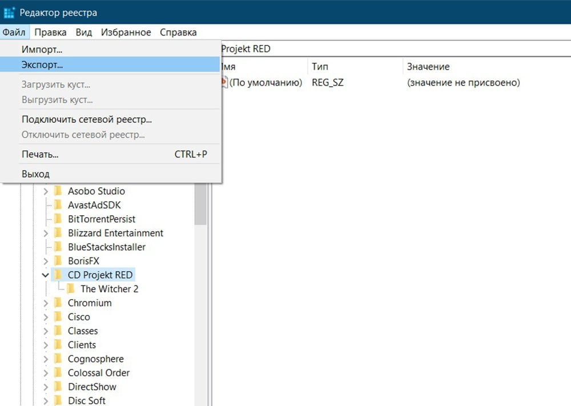571x406 pixels.
Task: Expand the Classes key arrow
Action: (46, 331)
